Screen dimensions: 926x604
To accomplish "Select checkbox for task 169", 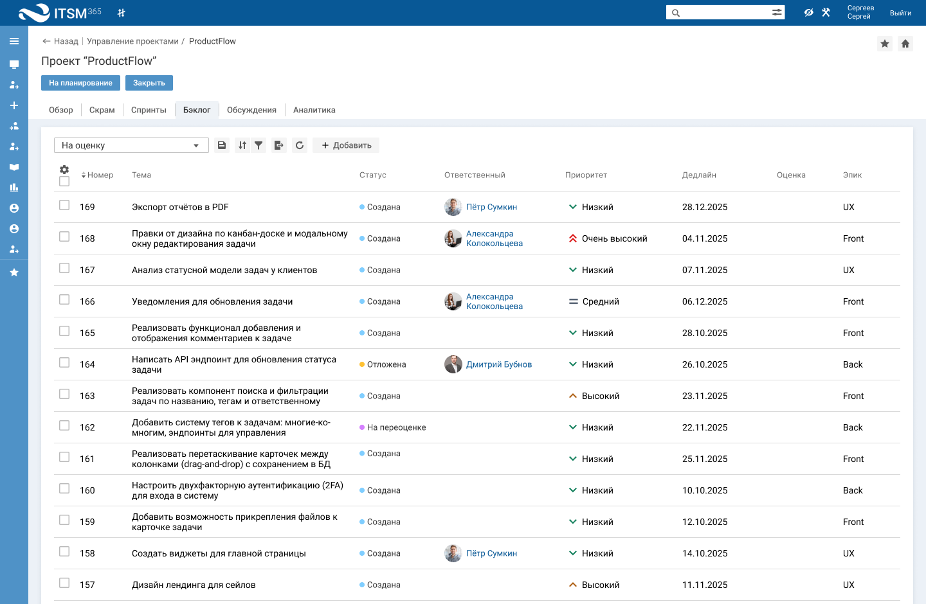I will [64, 205].
